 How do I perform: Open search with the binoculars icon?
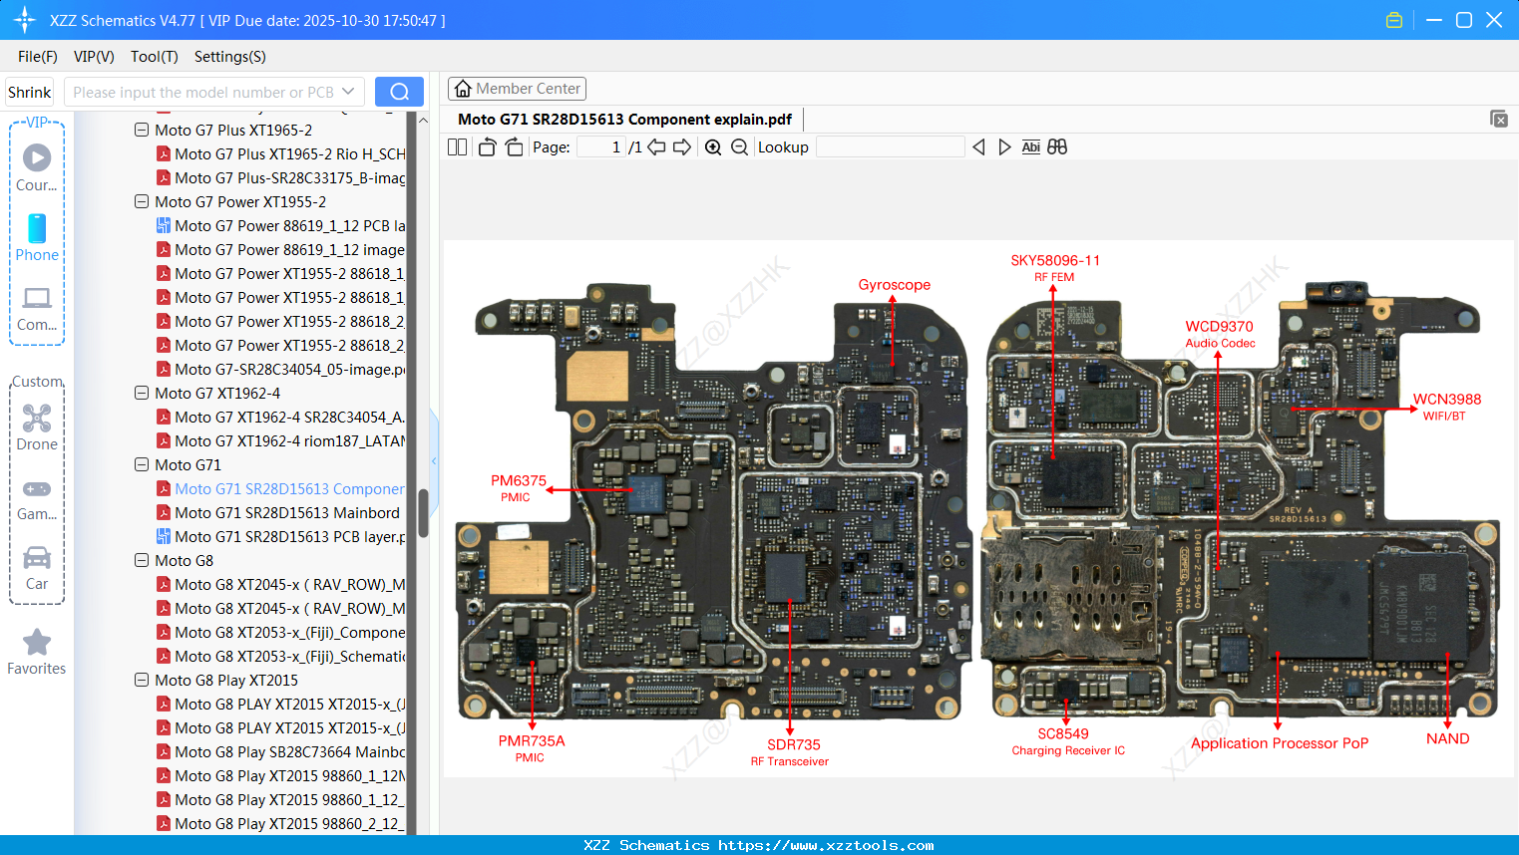click(1057, 146)
